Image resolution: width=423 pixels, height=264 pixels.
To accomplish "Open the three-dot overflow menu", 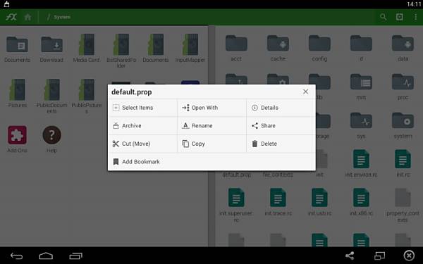I will 415,17.
